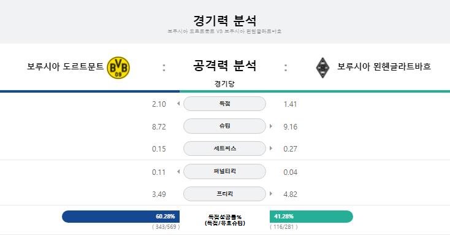Select the 슈팅 stat pill
The width and height of the screenshot is (450, 235).
225,126
